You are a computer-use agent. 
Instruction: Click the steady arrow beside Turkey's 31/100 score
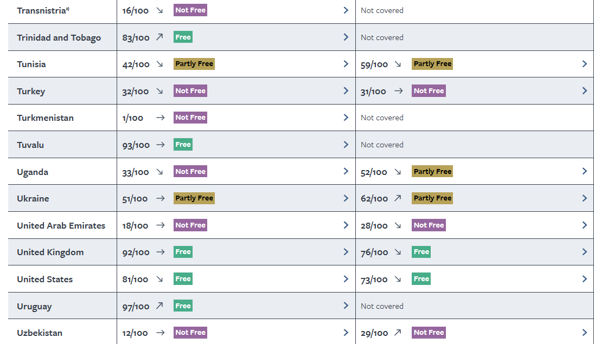398,91
